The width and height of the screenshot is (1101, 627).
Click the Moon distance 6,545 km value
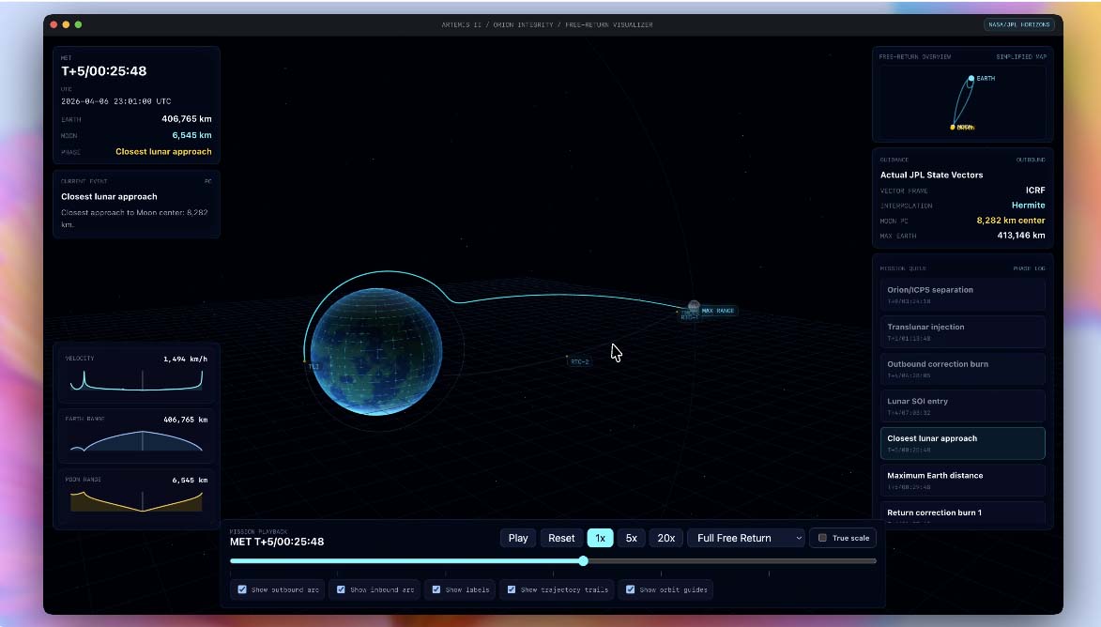191,135
